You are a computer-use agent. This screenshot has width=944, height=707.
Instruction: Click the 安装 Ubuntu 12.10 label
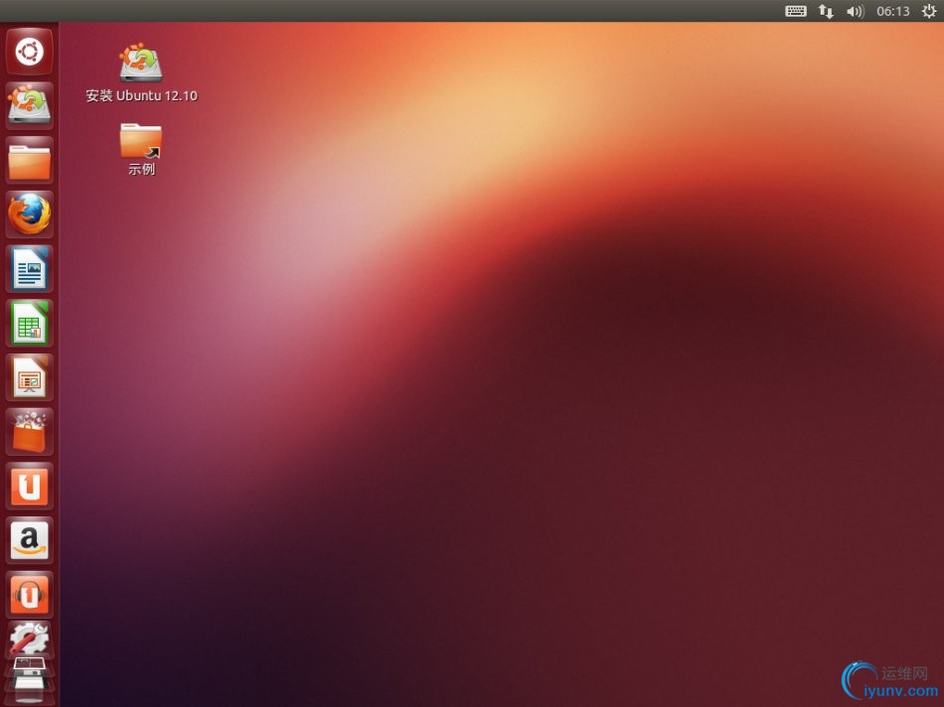click(x=141, y=95)
